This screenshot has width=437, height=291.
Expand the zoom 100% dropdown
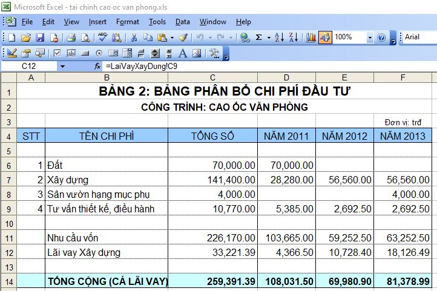[x=370, y=38]
